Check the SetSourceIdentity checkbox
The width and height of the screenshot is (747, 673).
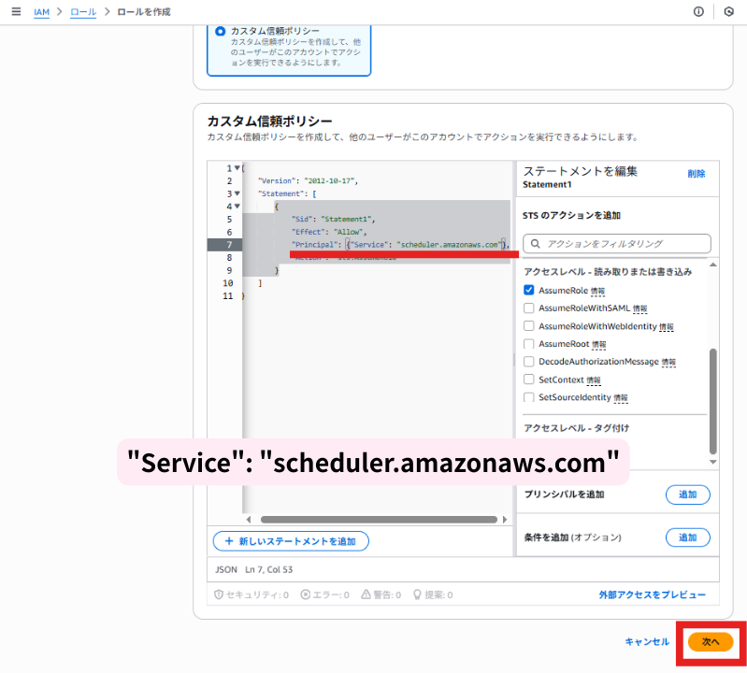click(x=528, y=397)
